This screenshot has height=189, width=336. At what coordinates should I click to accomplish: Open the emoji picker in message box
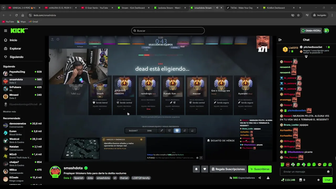[328, 172]
